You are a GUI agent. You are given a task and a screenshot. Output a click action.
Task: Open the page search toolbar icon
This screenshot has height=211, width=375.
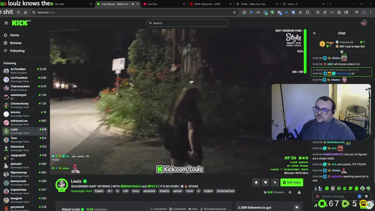[x=346, y=12]
